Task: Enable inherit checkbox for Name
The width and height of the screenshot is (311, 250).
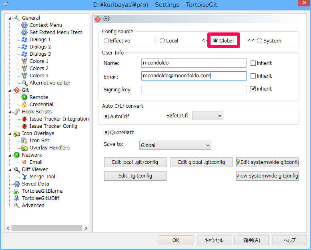Action: pos(253,63)
